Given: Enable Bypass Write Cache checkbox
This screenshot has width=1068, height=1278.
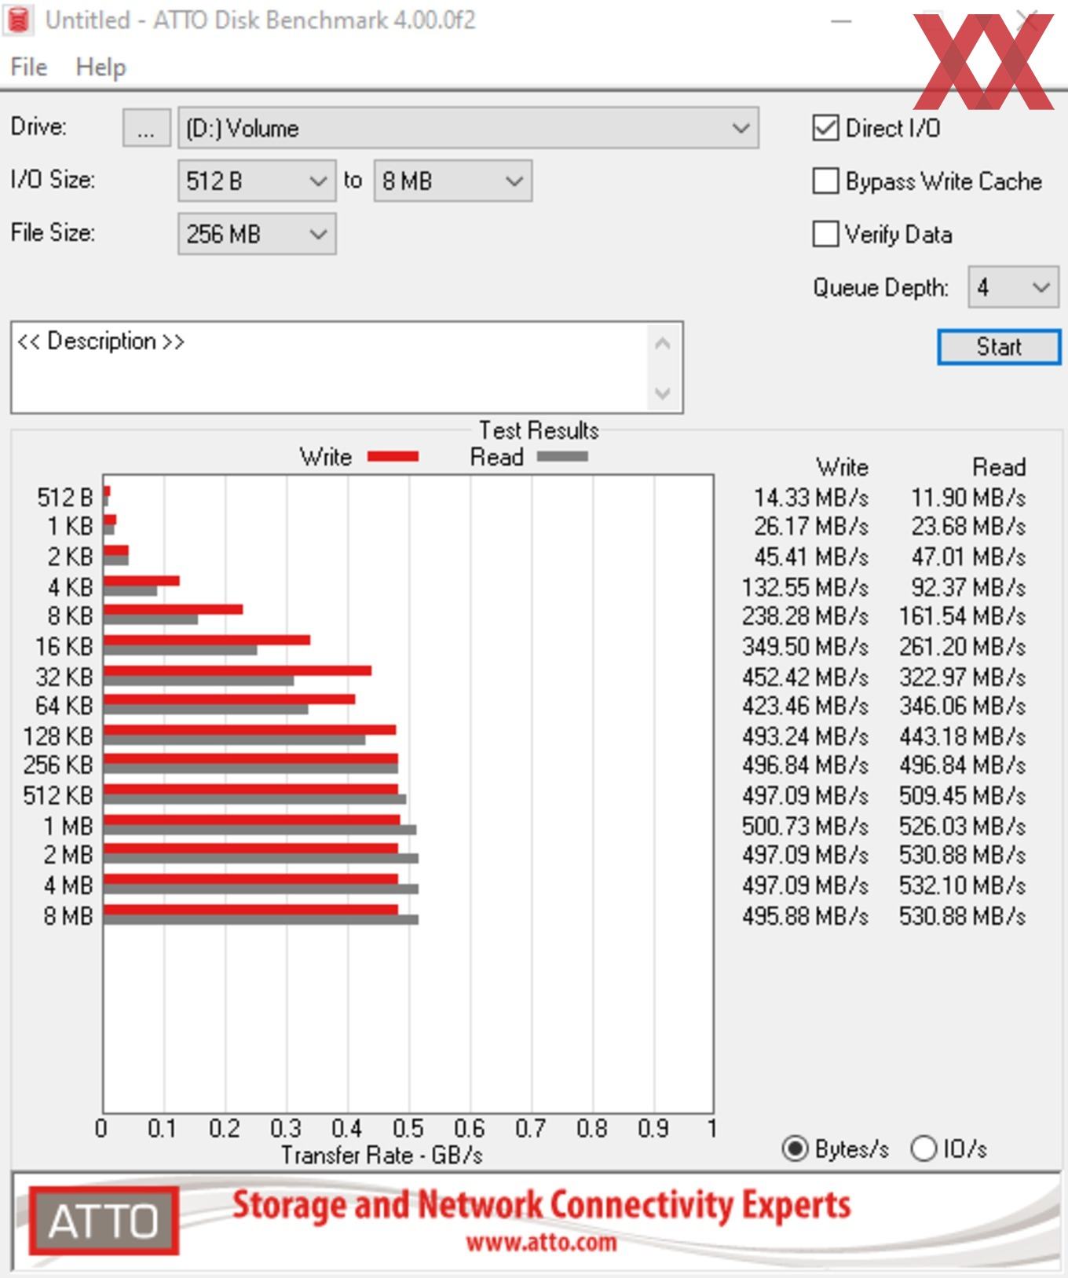Looking at the screenshot, I should pyautogui.click(x=825, y=181).
